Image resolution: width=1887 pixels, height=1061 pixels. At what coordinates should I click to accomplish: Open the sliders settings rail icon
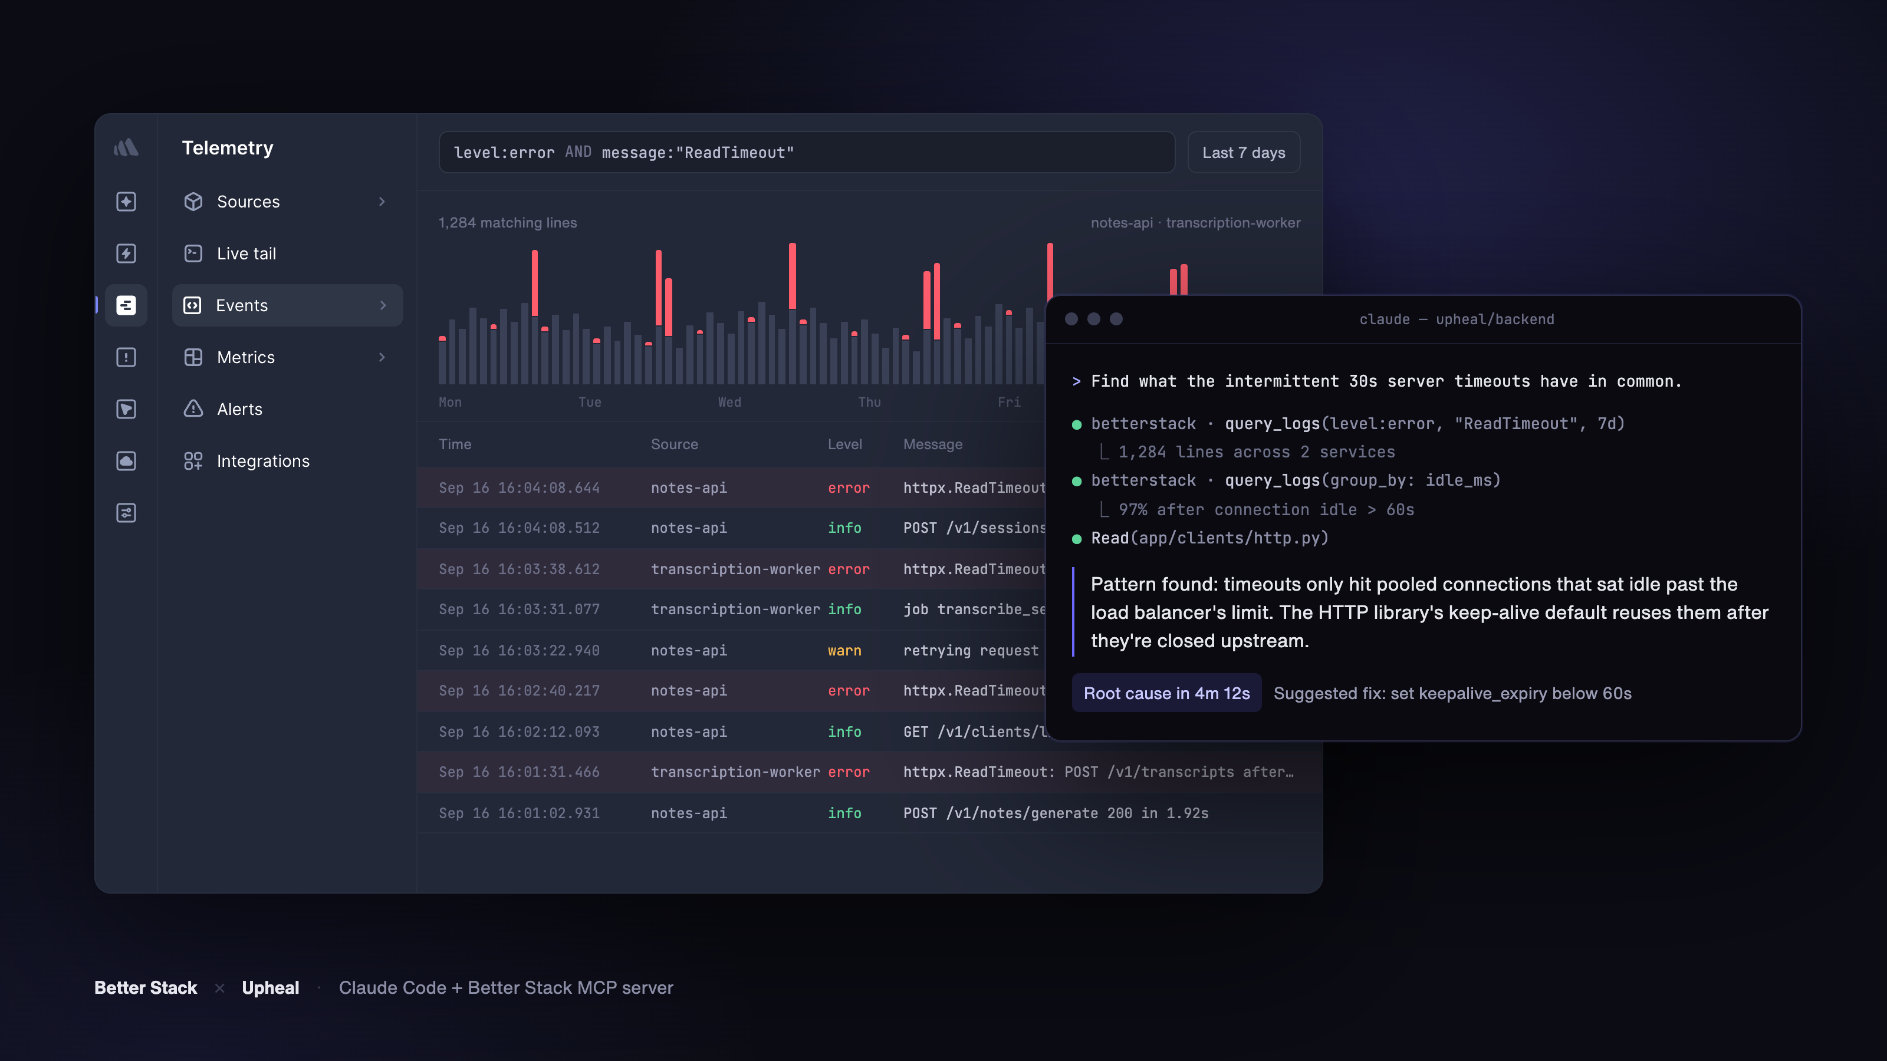(126, 513)
